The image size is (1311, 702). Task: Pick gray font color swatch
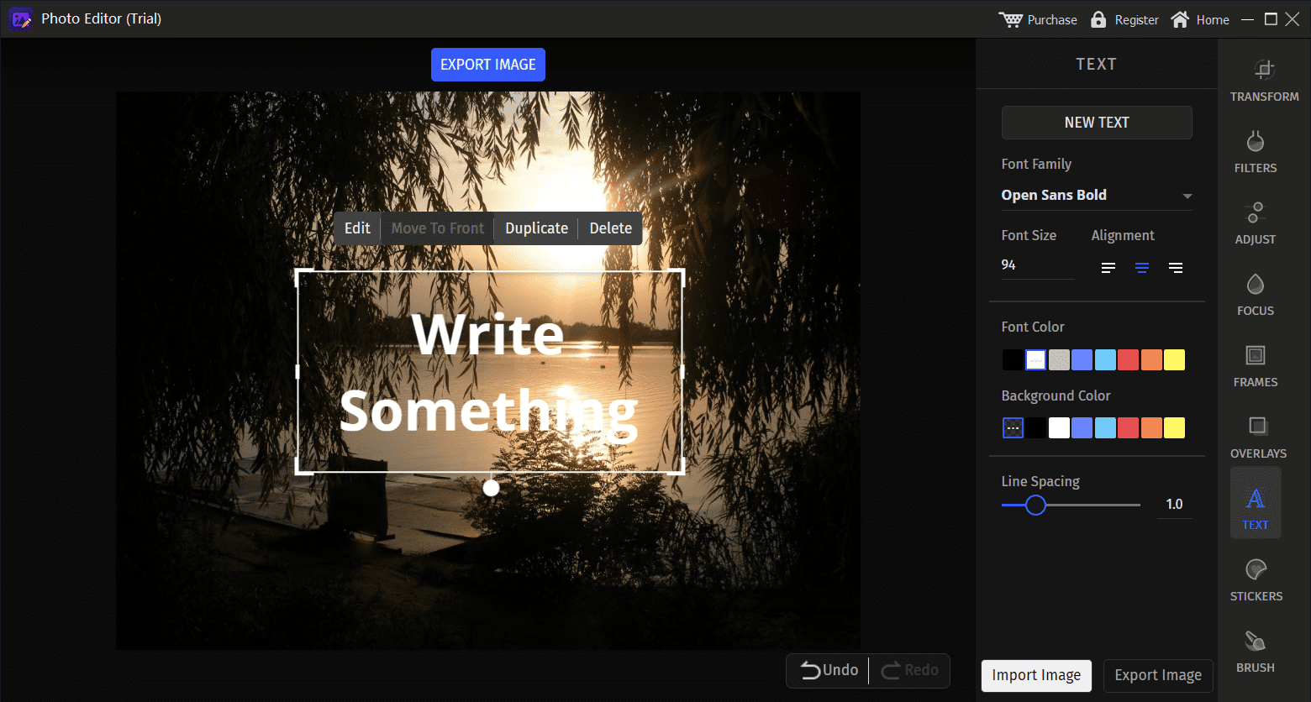(1059, 360)
